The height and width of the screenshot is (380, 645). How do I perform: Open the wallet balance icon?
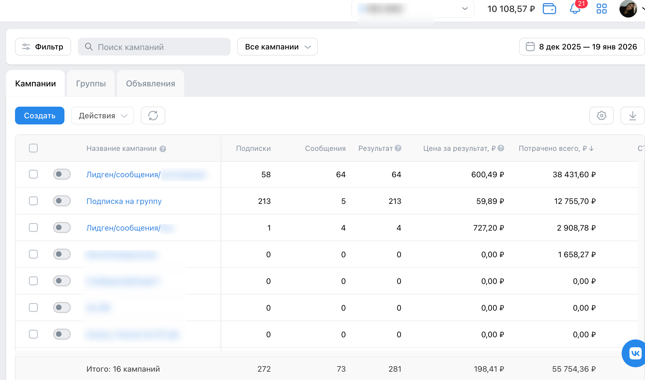pos(549,9)
